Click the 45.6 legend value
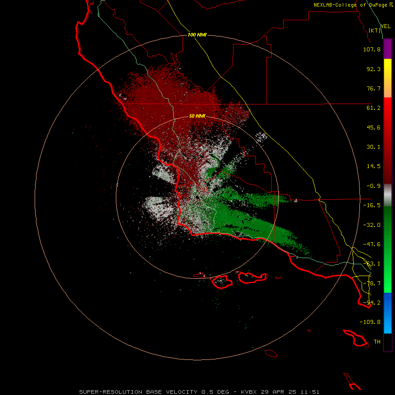 tap(373, 127)
